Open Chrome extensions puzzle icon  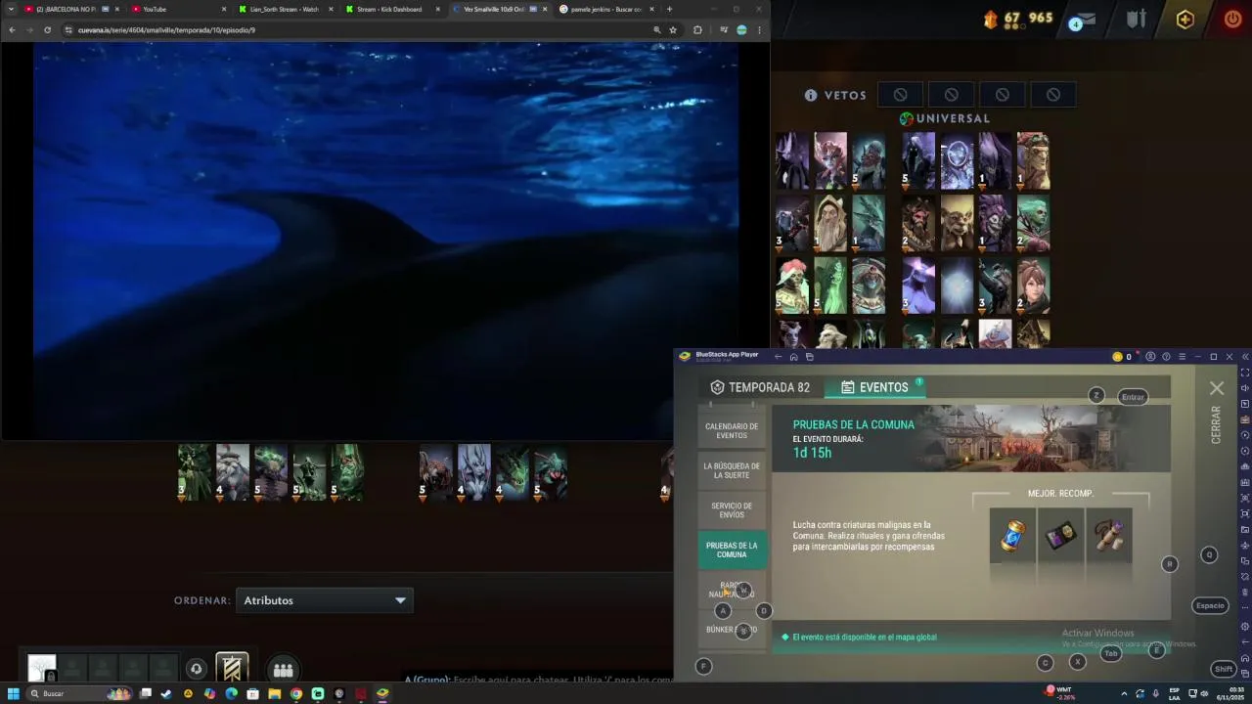[697, 30]
